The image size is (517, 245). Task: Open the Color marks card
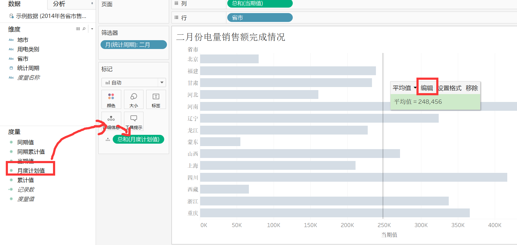pyautogui.click(x=111, y=100)
